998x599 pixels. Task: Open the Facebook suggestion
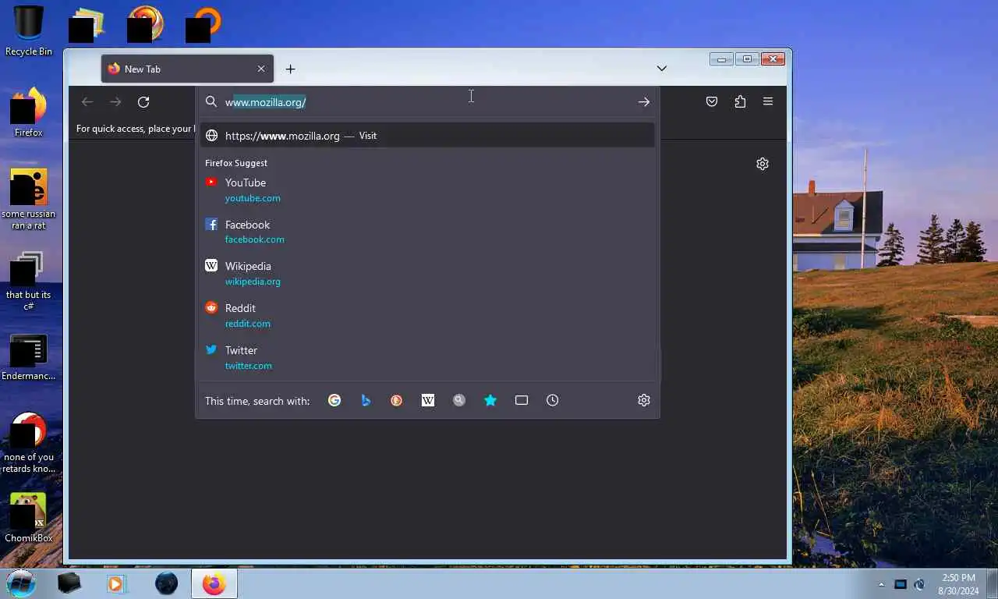pyautogui.click(x=427, y=232)
